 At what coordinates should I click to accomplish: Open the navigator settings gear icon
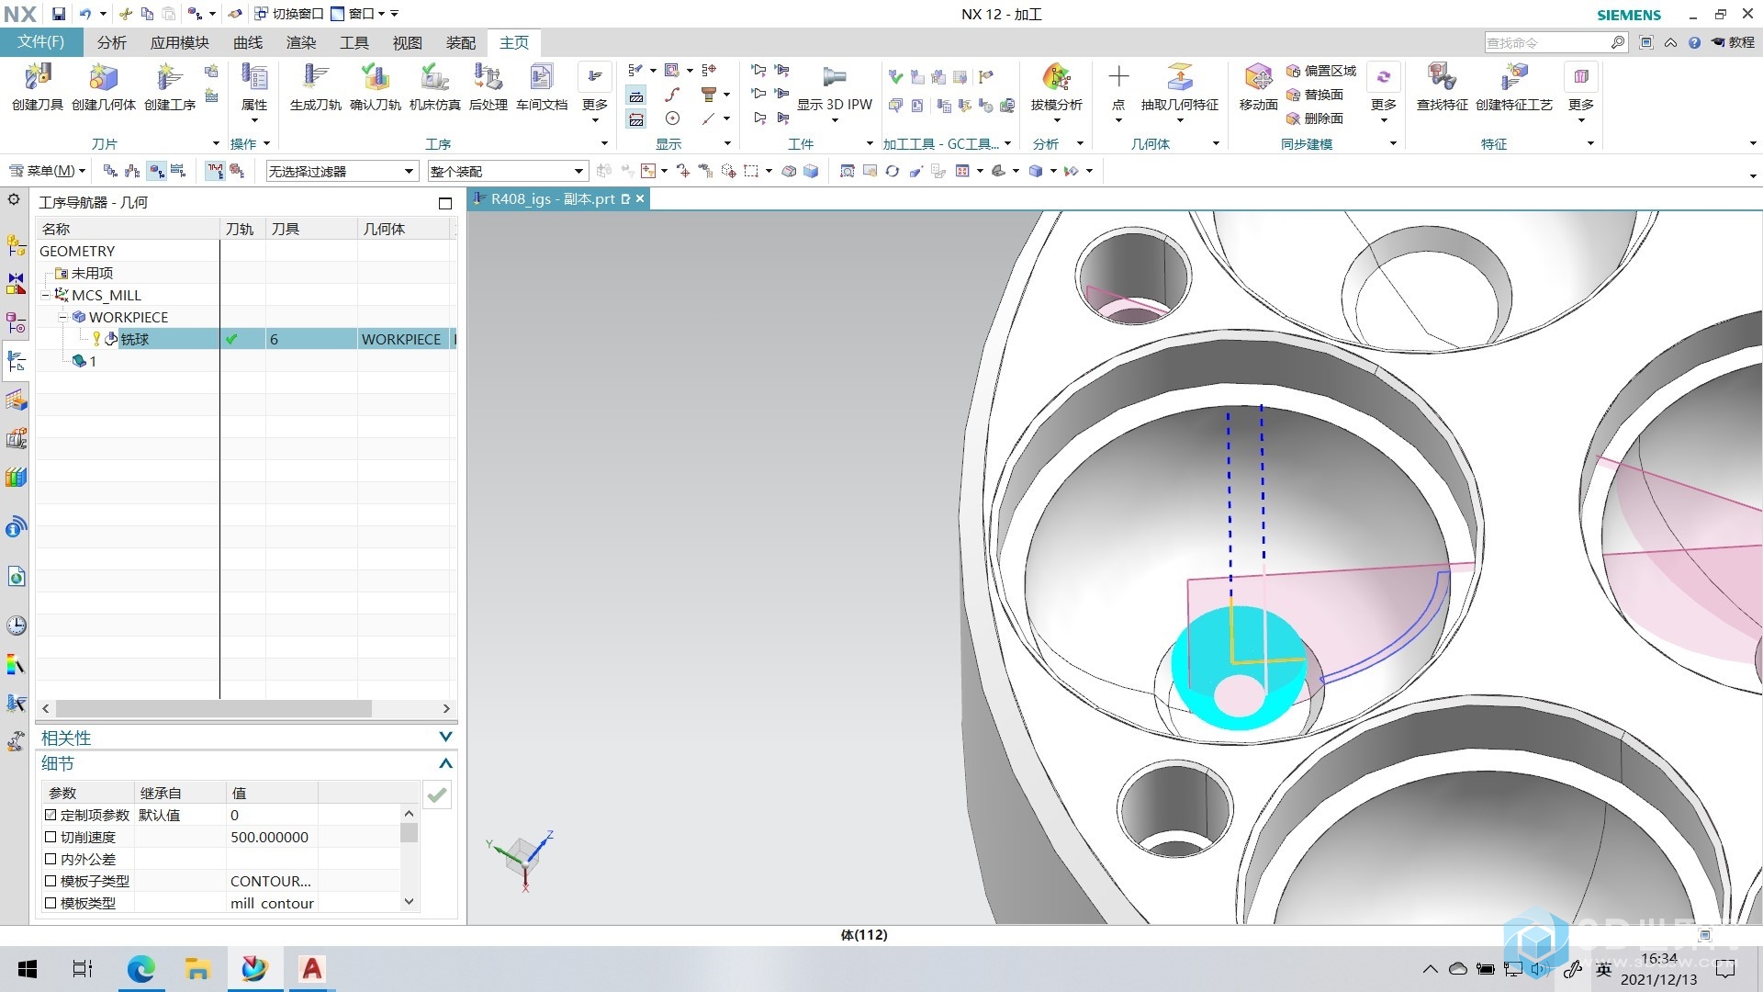14,200
